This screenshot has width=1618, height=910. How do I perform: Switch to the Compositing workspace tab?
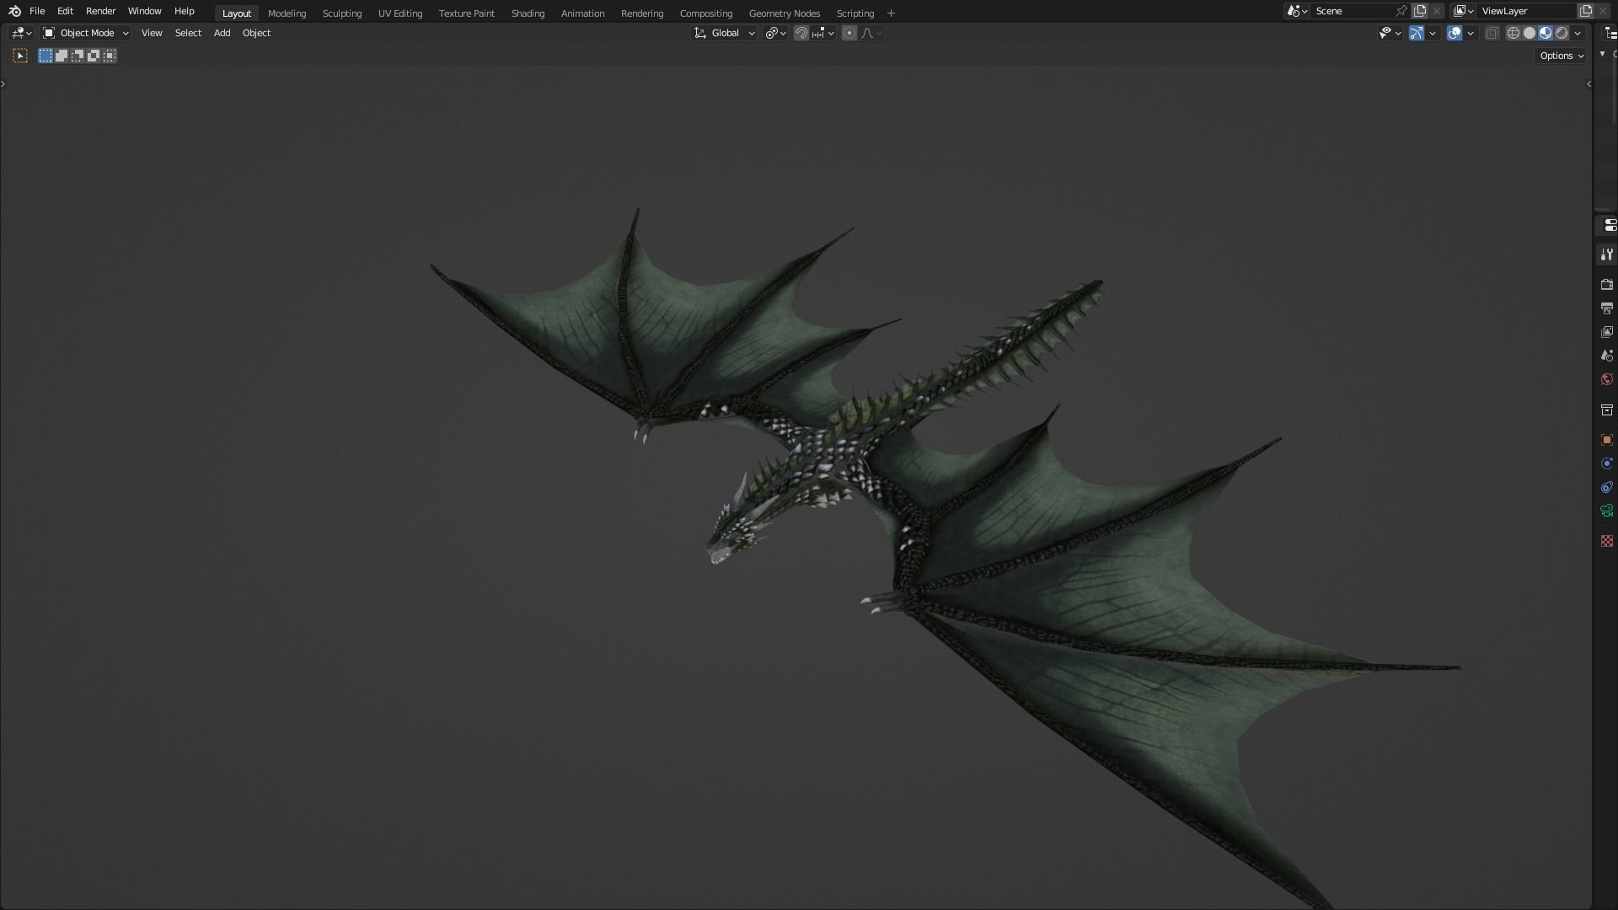705,13
